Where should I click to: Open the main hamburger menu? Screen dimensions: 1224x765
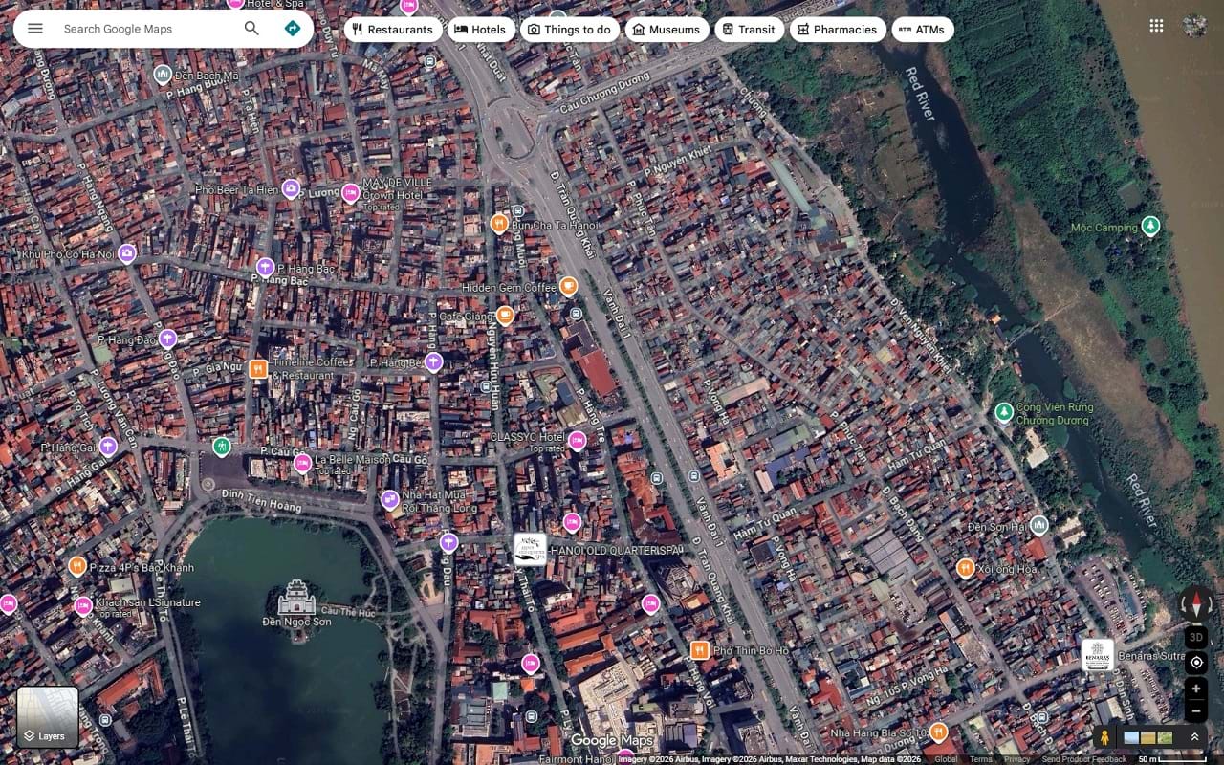click(35, 29)
